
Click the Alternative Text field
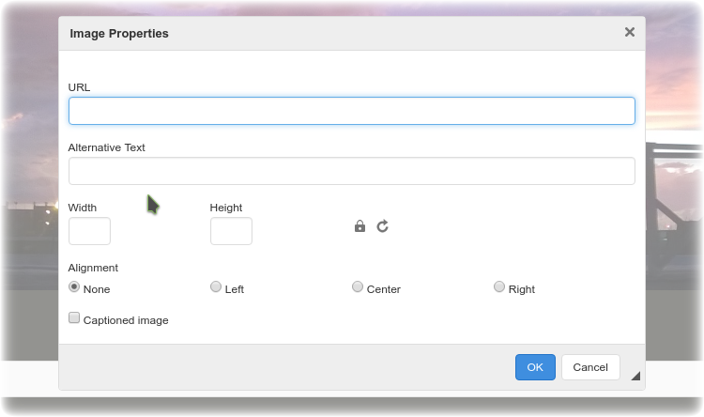[352, 171]
